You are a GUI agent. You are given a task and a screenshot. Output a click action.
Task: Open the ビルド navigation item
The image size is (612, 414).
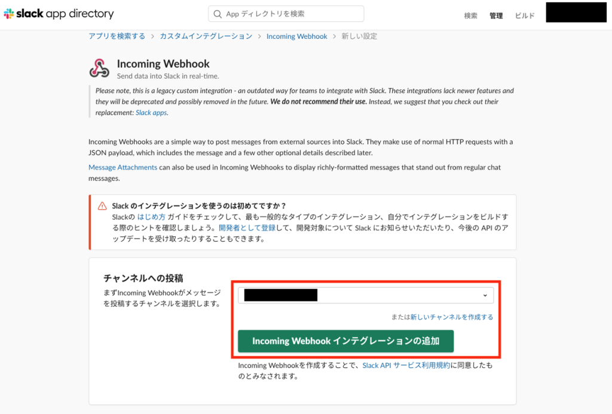point(525,16)
